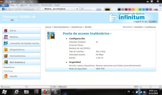Click the Módem sidebar label
Image resolution: width=162 pixels, height=95 pixels.
point(14,37)
